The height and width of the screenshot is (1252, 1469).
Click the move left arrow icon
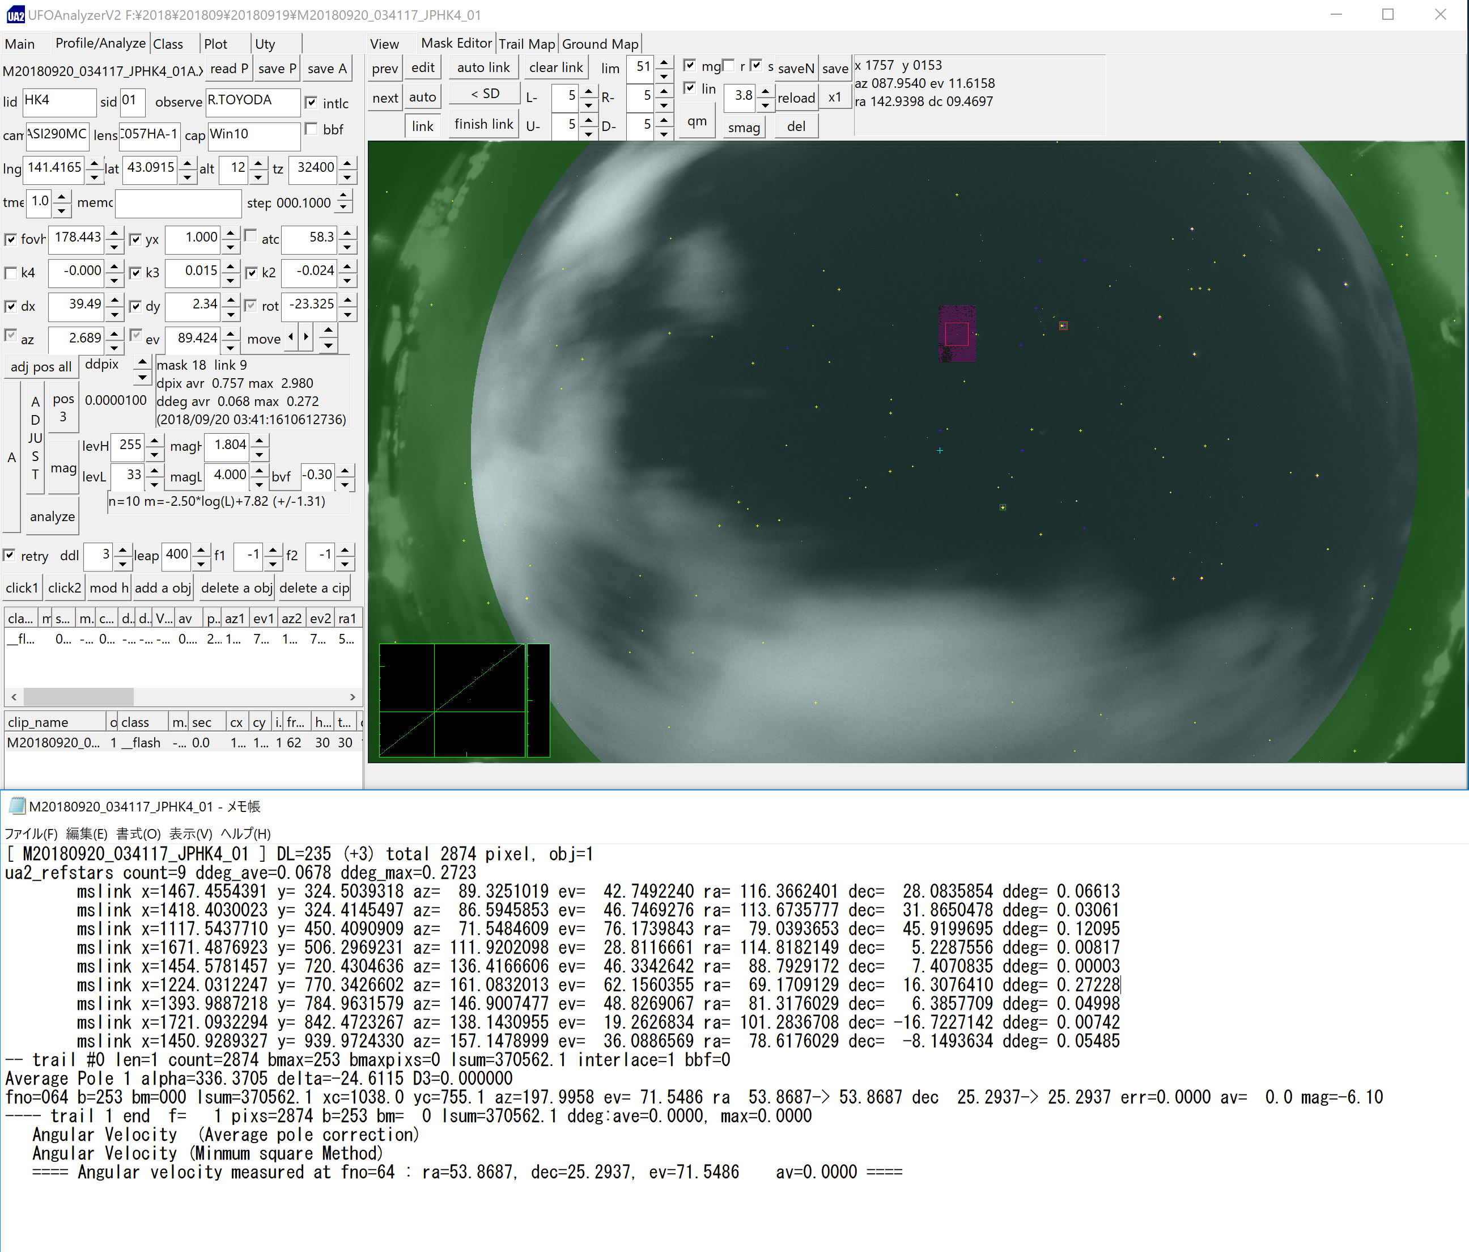pos(291,337)
